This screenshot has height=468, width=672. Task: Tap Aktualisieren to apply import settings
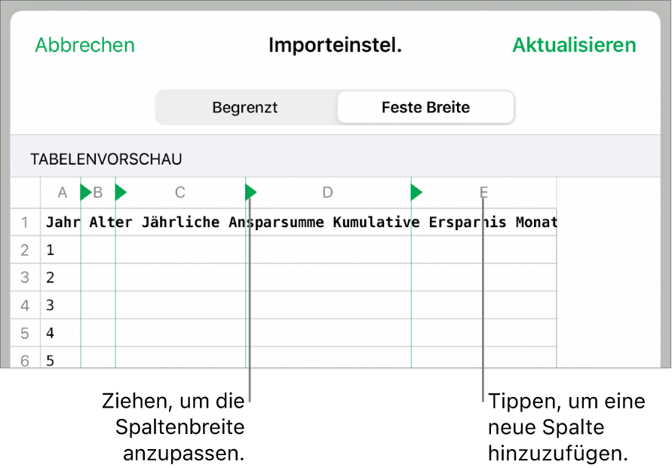574,45
